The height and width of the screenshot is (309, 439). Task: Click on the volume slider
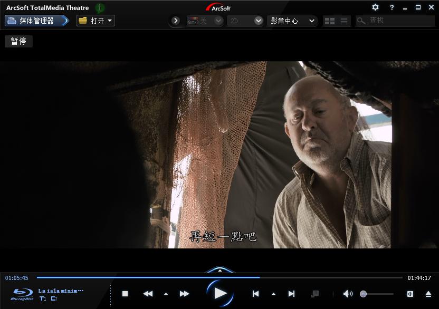(x=377, y=294)
